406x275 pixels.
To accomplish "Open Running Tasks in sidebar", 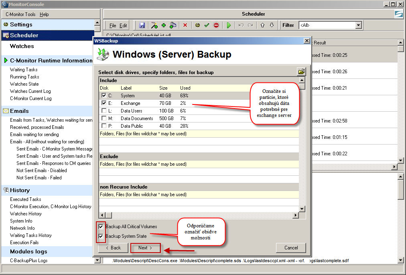I will click(x=24, y=77).
